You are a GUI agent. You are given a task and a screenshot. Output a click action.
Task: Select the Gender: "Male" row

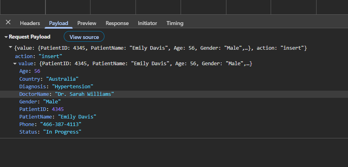point(174,102)
